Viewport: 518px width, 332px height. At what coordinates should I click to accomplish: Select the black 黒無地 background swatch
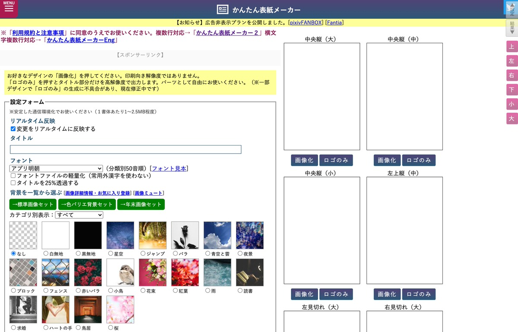(x=88, y=235)
